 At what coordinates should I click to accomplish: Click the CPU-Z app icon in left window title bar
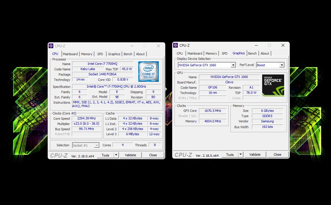tap(51, 46)
